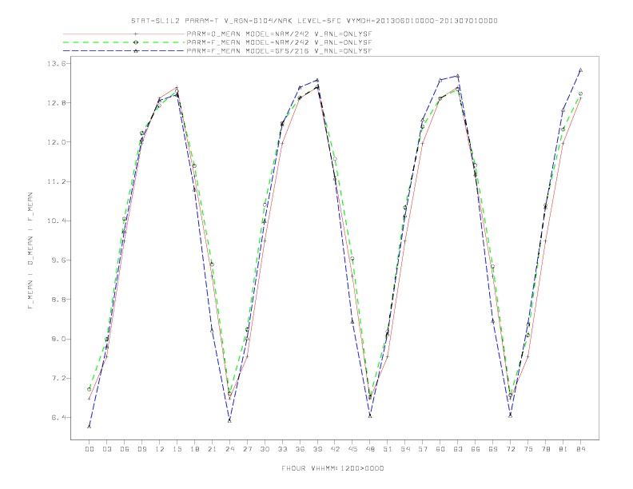Click the y-axis value 12.8
633x489 pixels.
[x=56, y=103]
